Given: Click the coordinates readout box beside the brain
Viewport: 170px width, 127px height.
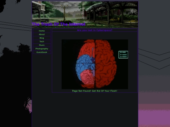Looking at the screenshot, I should (x=123, y=55).
